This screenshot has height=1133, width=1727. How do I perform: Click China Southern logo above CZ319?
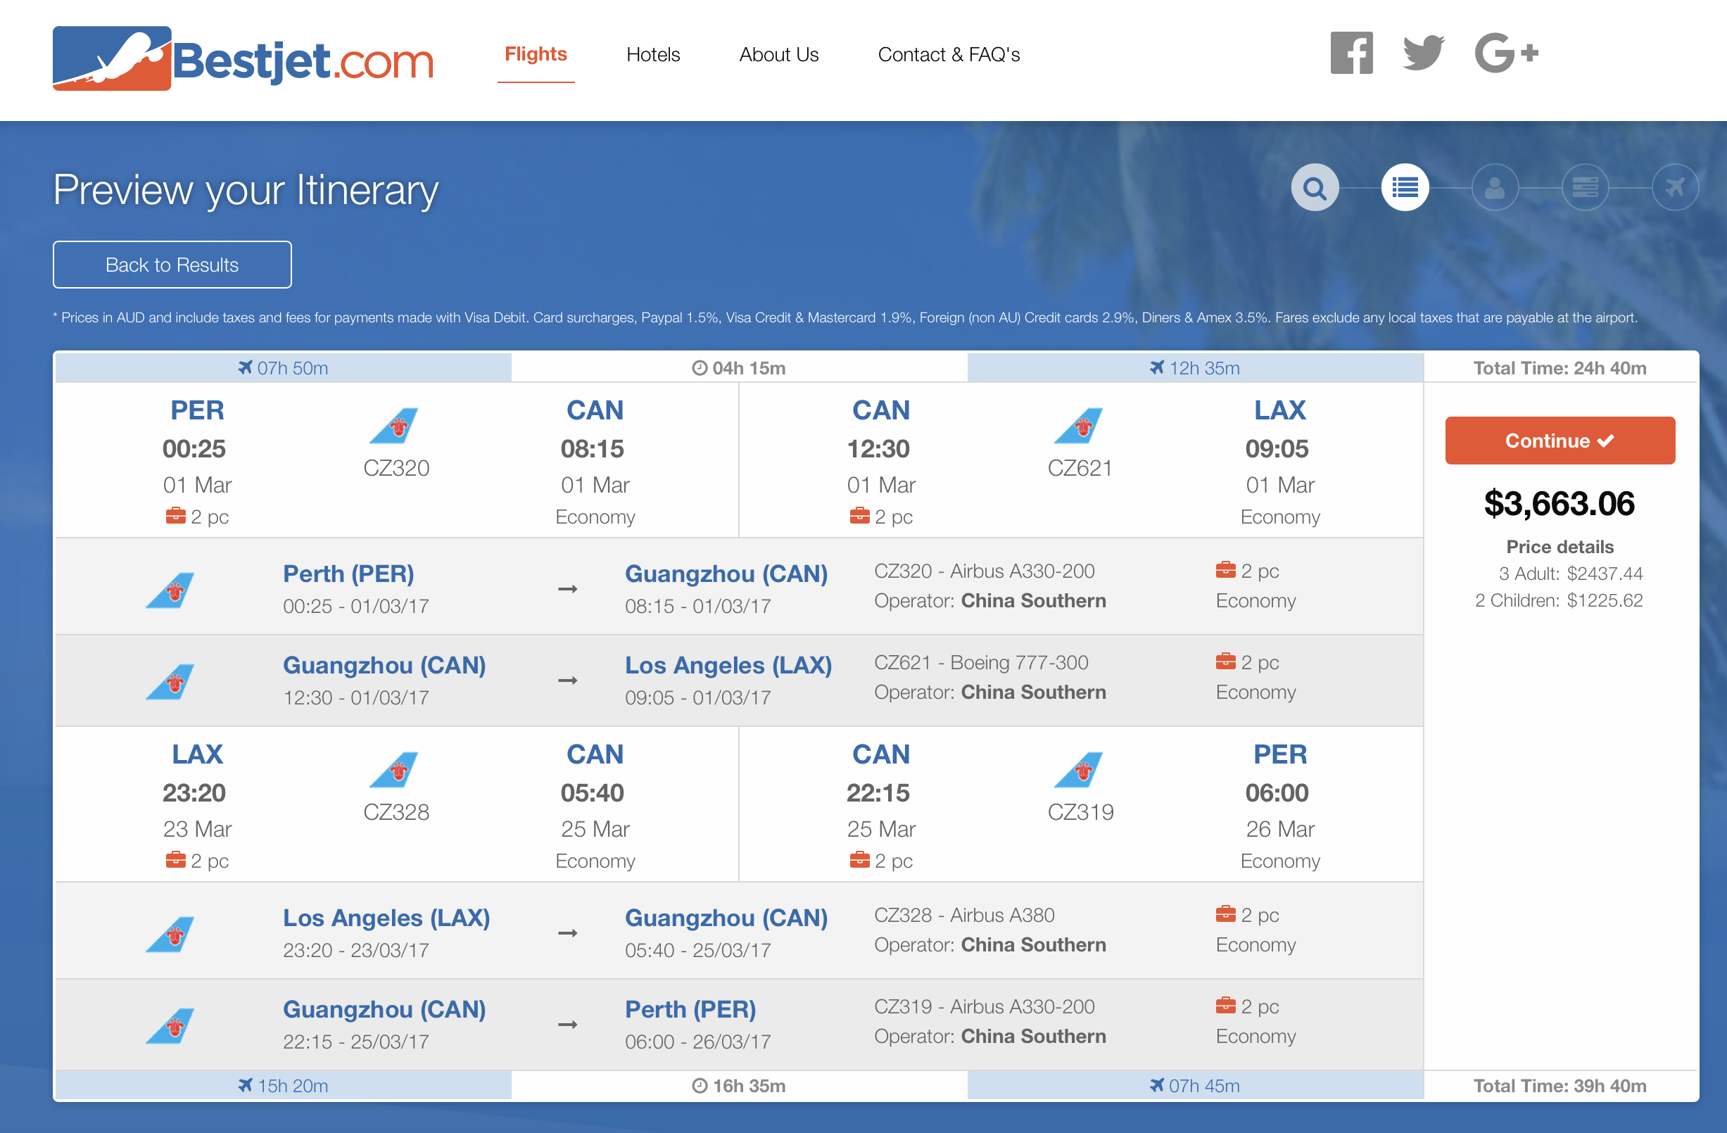coord(1079,770)
